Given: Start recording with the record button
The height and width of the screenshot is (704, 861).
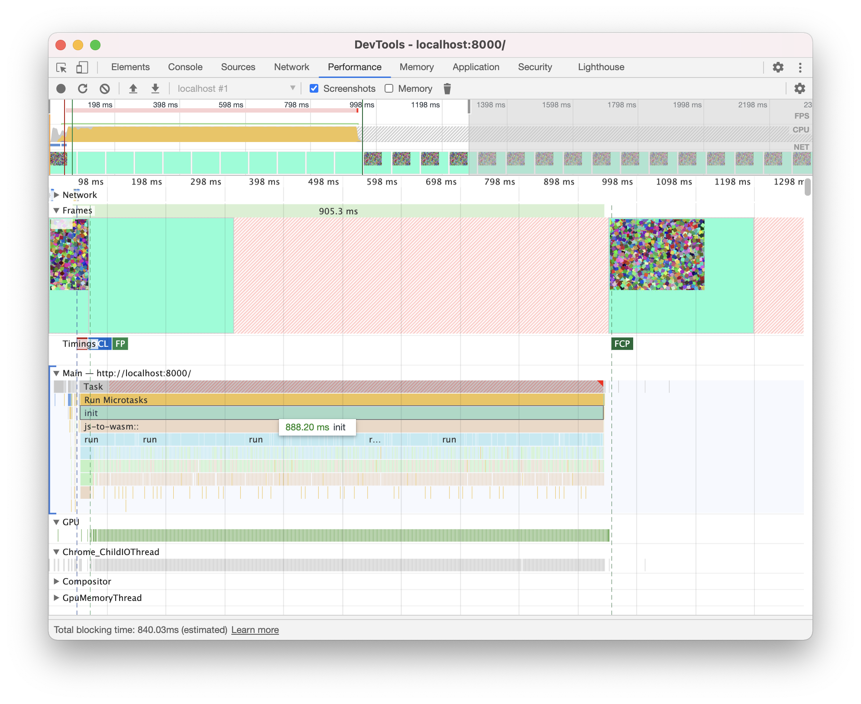Looking at the screenshot, I should tap(61, 89).
